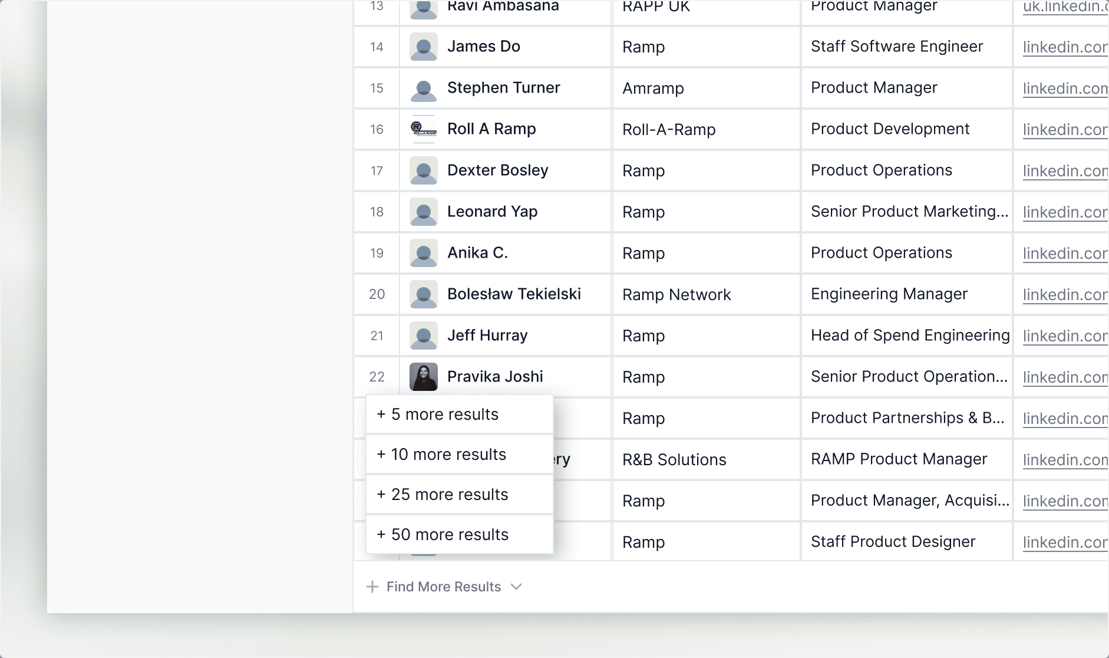Click Dexter Bosley's avatar icon
Image resolution: width=1109 pixels, height=658 pixels.
[x=423, y=170]
